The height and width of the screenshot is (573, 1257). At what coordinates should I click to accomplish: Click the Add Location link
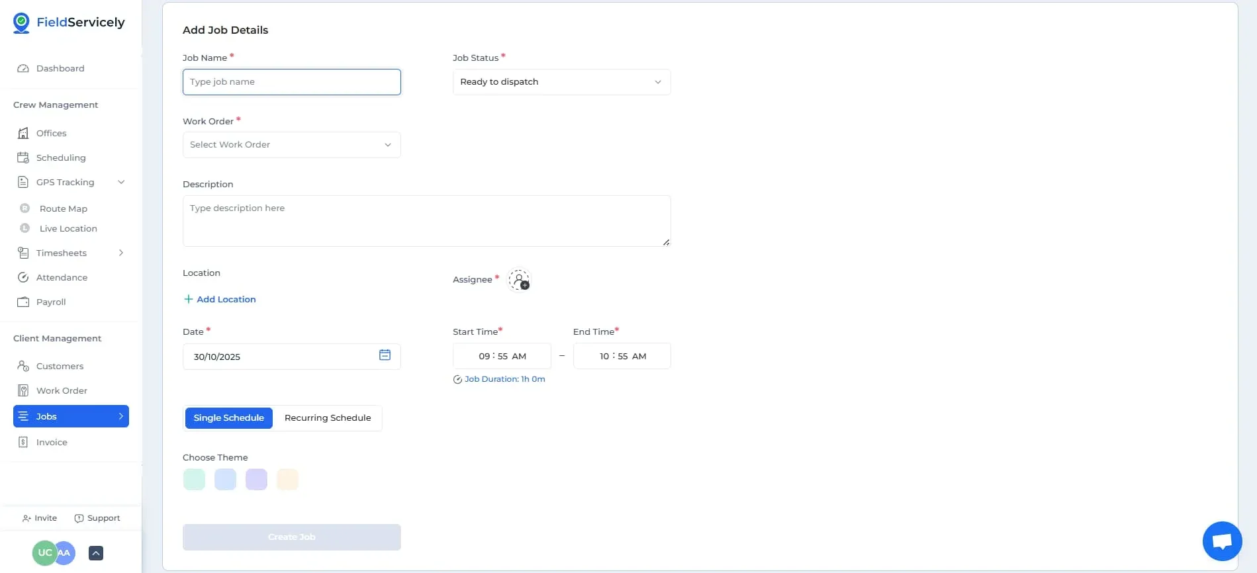(220, 300)
